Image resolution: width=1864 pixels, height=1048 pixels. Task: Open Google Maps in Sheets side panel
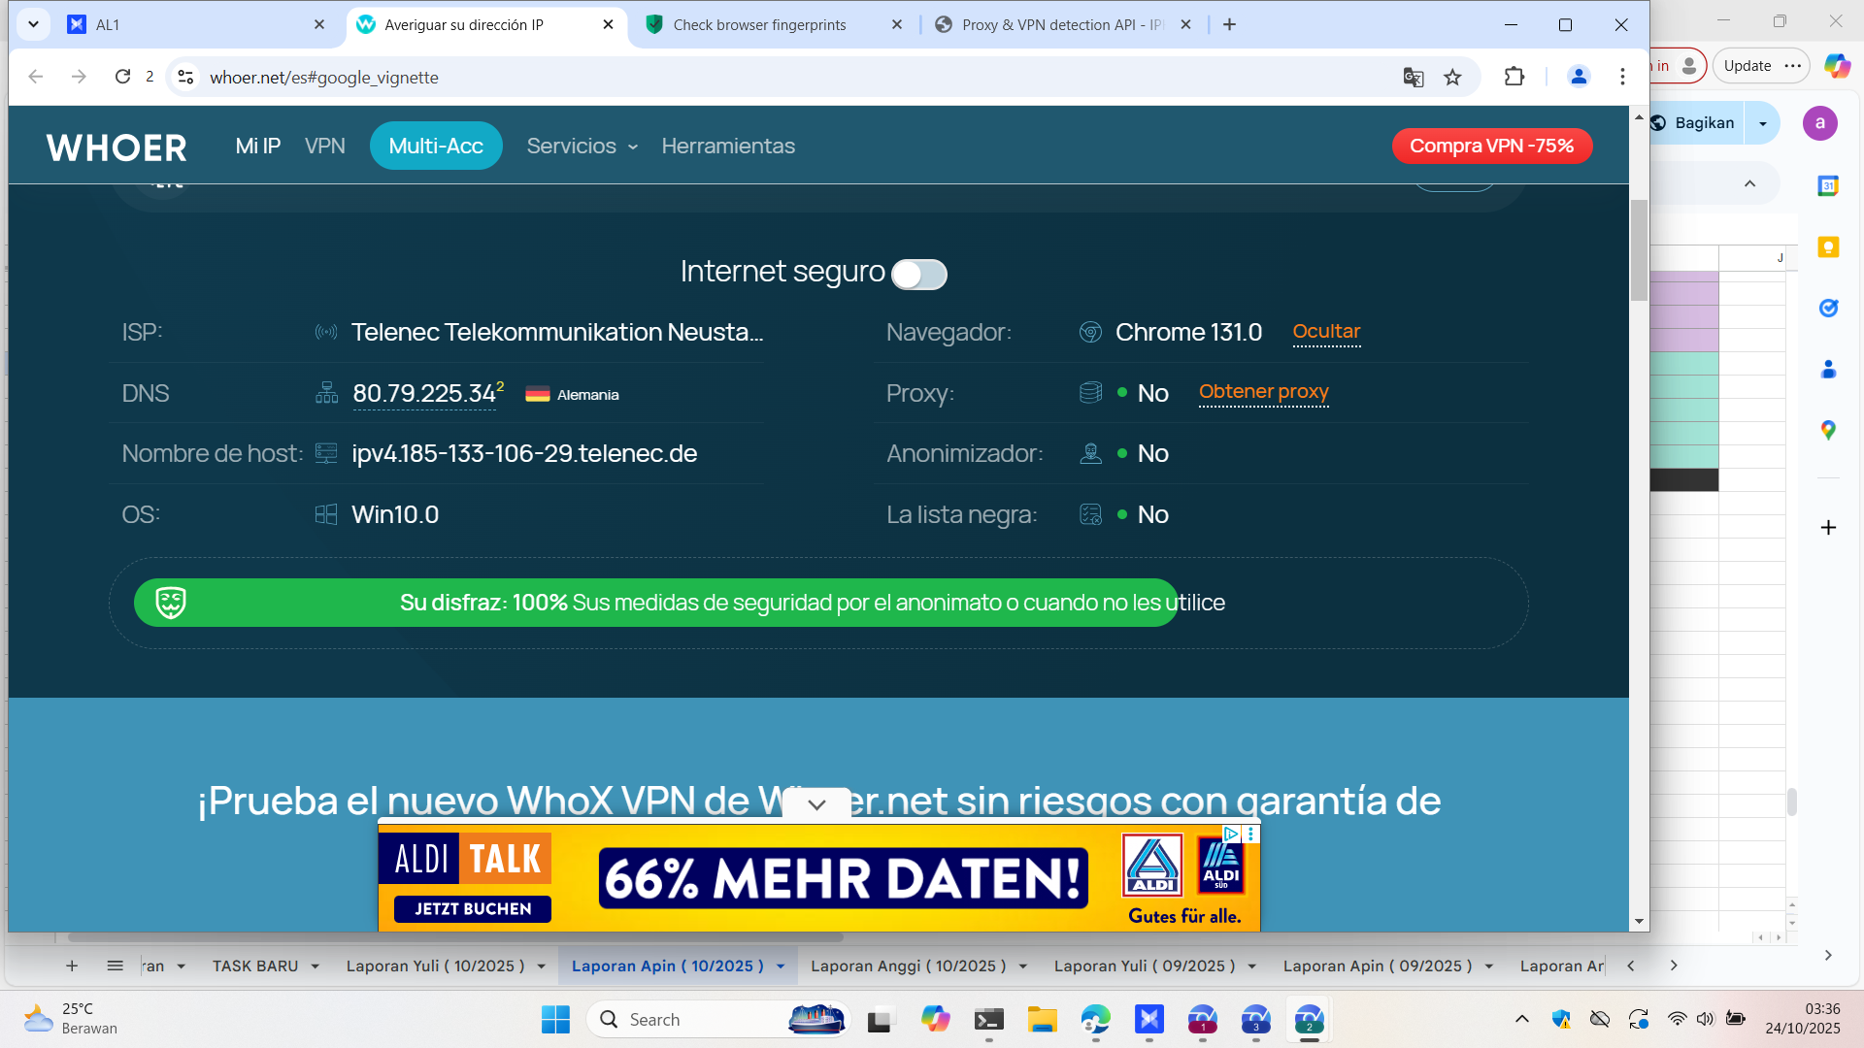tap(1828, 430)
